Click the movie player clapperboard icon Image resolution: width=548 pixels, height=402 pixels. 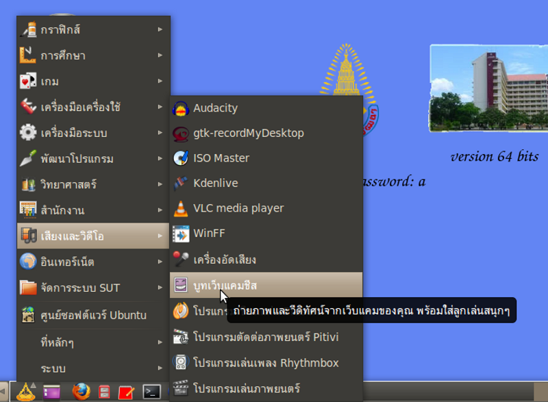[181, 388]
